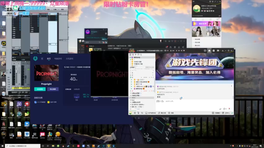Click the green launch game button under Propnight
Screen dimensions: 264x148
click(40, 89)
